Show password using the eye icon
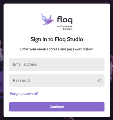 tap(99, 81)
